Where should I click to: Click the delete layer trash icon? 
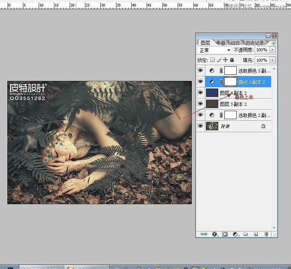(x=266, y=234)
